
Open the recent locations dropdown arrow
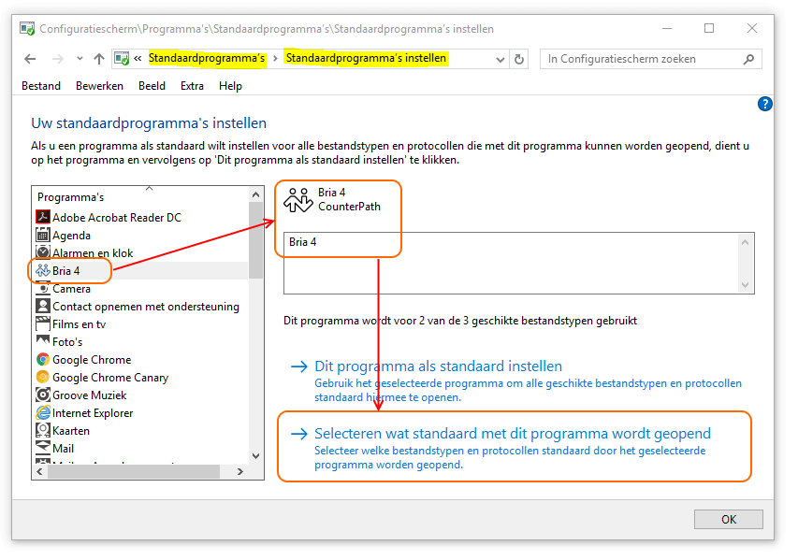(80, 59)
